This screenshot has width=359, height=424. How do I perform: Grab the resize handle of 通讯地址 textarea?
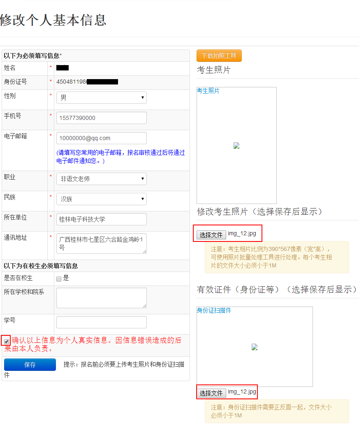[x=144, y=251]
